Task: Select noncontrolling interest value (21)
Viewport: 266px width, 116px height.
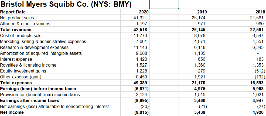Action: tap(203, 107)
